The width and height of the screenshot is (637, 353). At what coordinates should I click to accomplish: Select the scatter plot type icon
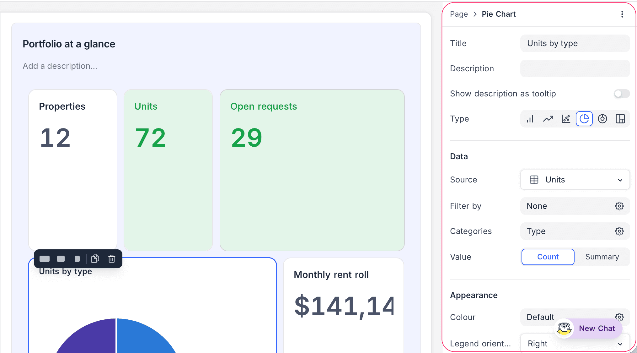(566, 119)
